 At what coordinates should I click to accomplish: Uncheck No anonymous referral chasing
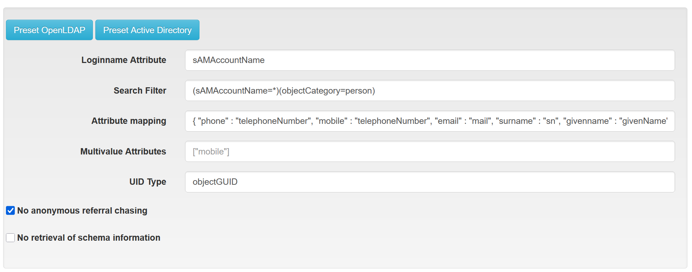pos(11,210)
